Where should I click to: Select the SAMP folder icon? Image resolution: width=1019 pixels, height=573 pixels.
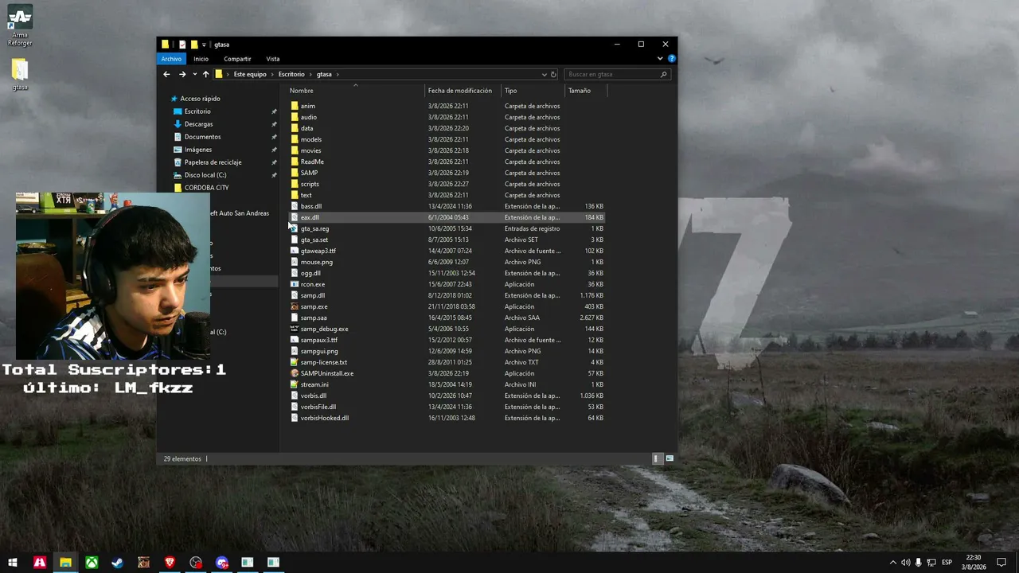[x=295, y=173]
